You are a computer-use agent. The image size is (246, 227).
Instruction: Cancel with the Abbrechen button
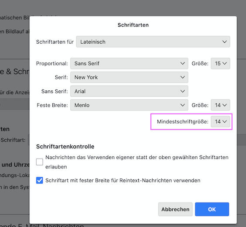[175, 209]
